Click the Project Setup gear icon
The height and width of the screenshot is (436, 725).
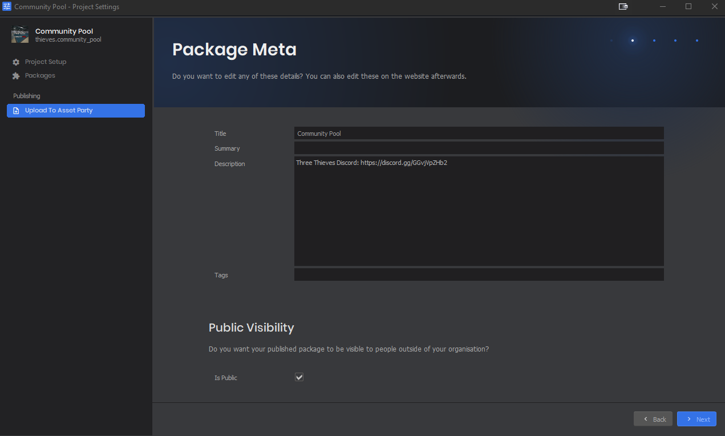click(x=16, y=62)
